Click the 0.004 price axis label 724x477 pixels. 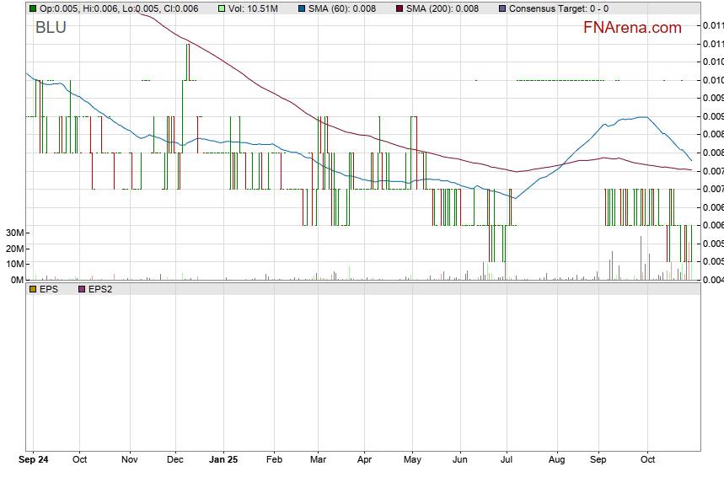[x=712, y=280]
